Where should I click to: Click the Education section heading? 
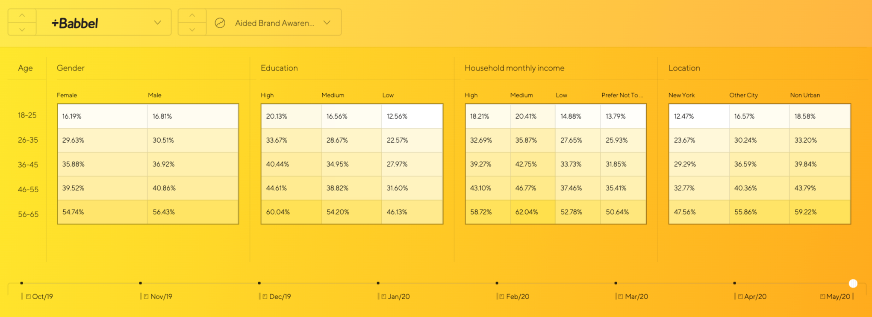(x=279, y=68)
